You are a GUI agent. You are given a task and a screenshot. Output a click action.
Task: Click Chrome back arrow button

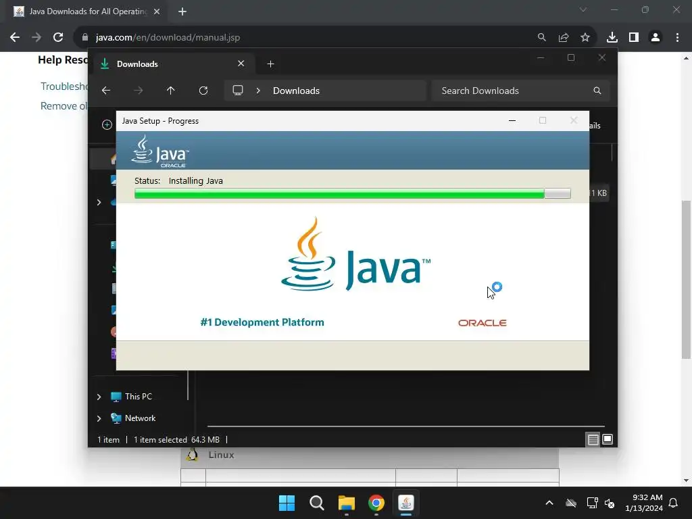[x=15, y=38]
